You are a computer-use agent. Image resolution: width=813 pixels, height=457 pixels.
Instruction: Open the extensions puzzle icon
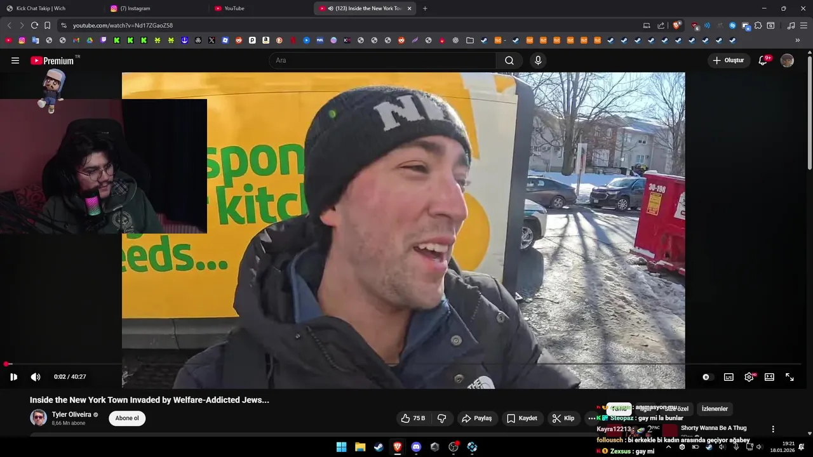coord(758,25)
